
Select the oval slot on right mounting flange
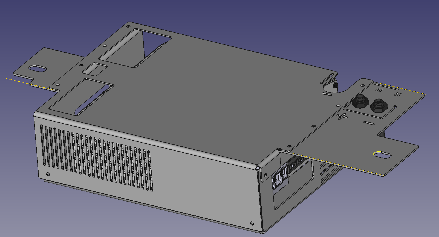click(382, 155)
